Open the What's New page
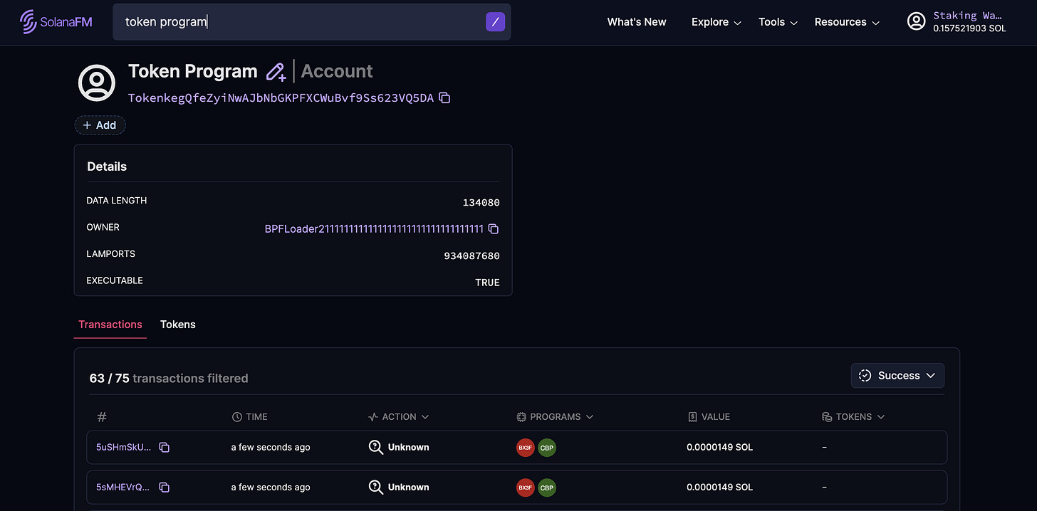Viewport: 1037px width, 511px height. pyautogui.click(x=637, y=22)
